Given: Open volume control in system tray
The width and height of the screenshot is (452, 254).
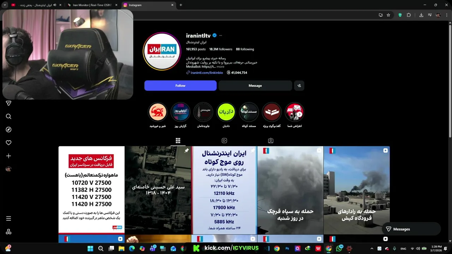Looking at the screenshot, I should [418, 249].
